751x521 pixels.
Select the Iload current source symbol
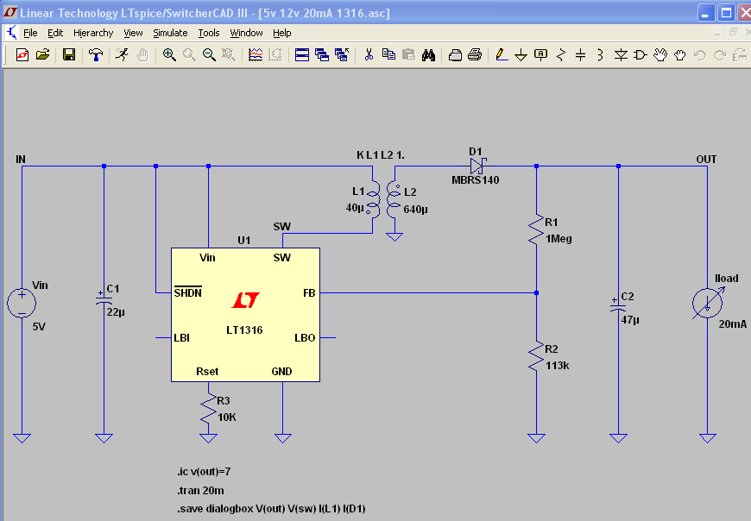pos(708,303)
